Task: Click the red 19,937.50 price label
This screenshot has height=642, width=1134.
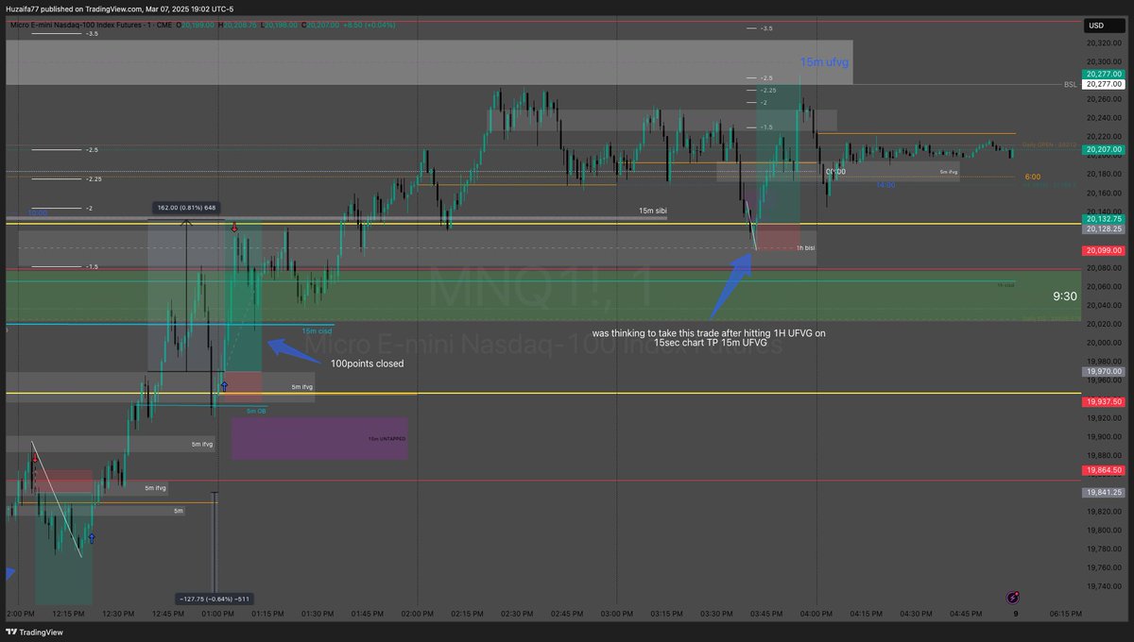Action: (x=1103, y=401)
